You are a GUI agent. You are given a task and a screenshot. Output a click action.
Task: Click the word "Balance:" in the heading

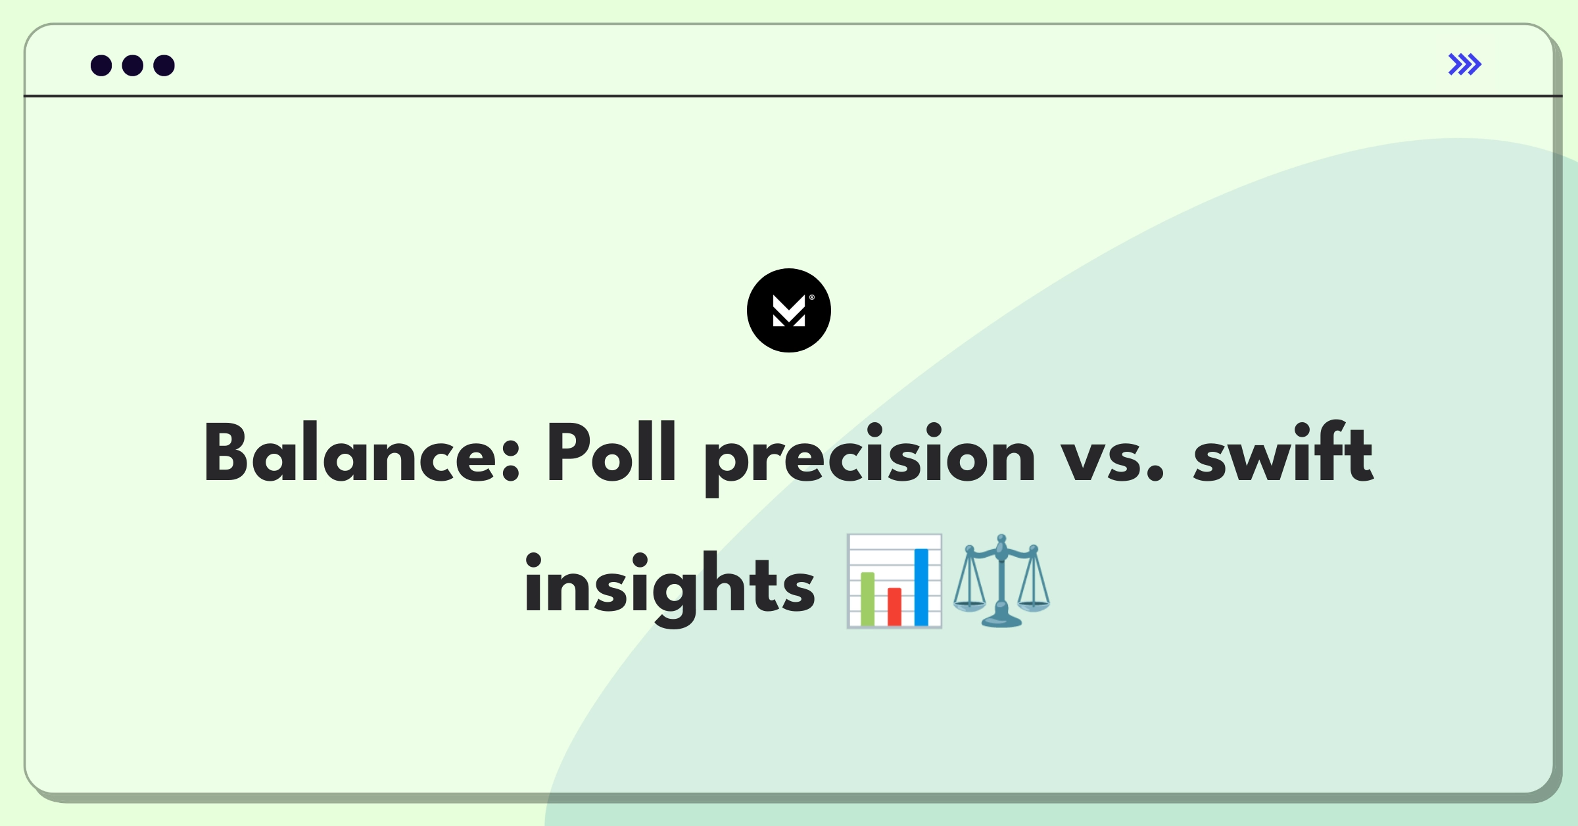pos(363,454)
